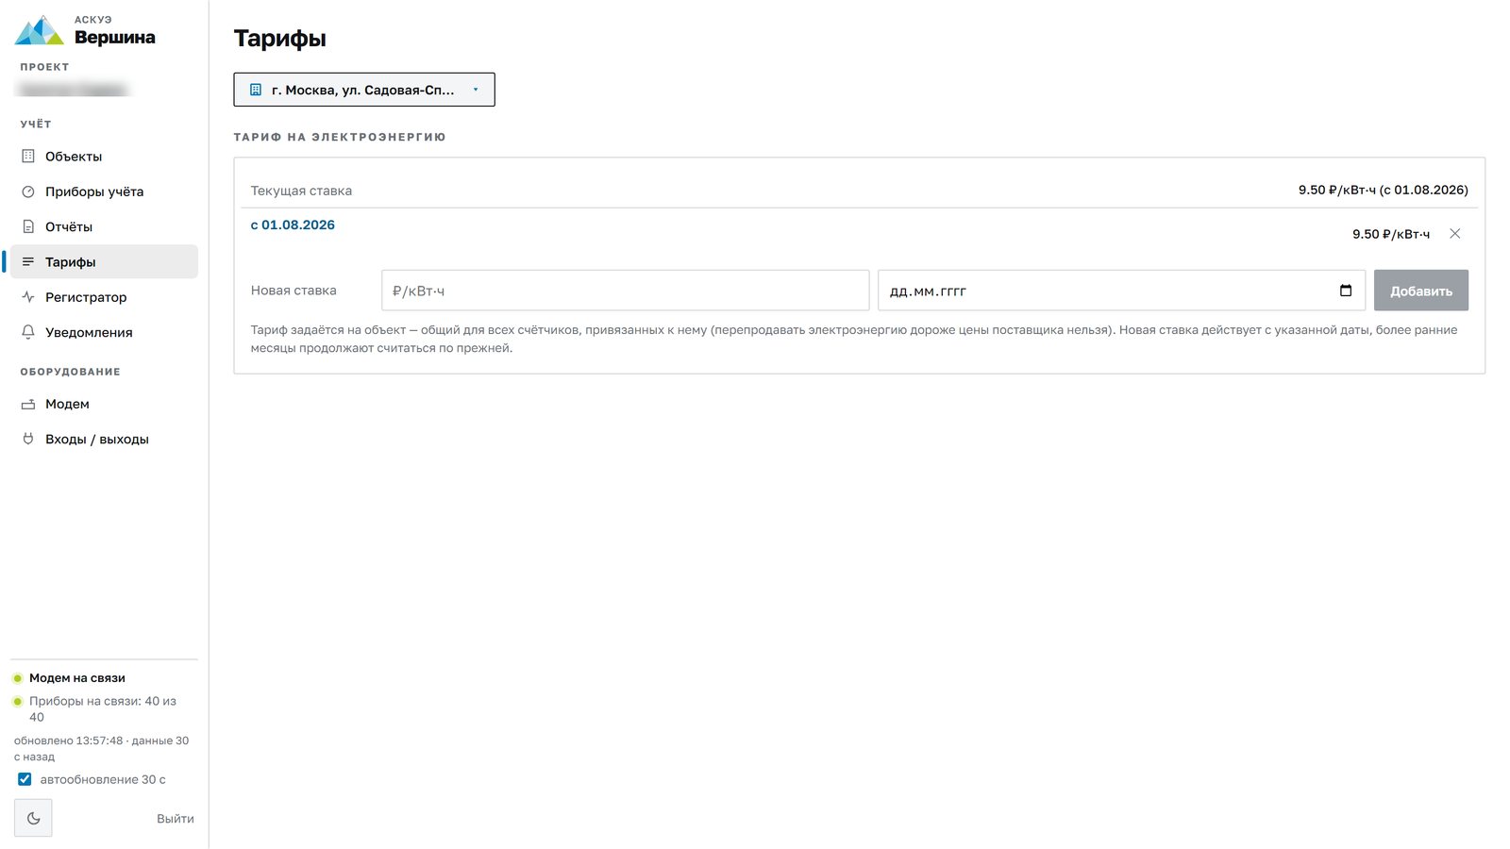Click the Текущая ставка label
The width and height of the screenshot is (1510, 849).
click(x=301, y=191)
